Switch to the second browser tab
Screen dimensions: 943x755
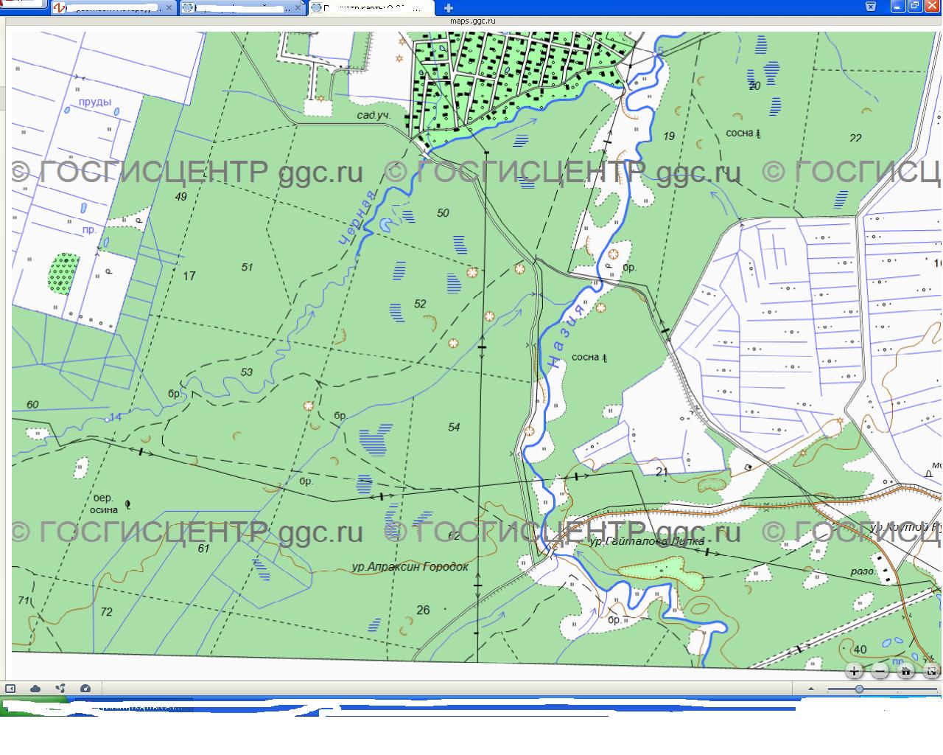coord(239,8)
